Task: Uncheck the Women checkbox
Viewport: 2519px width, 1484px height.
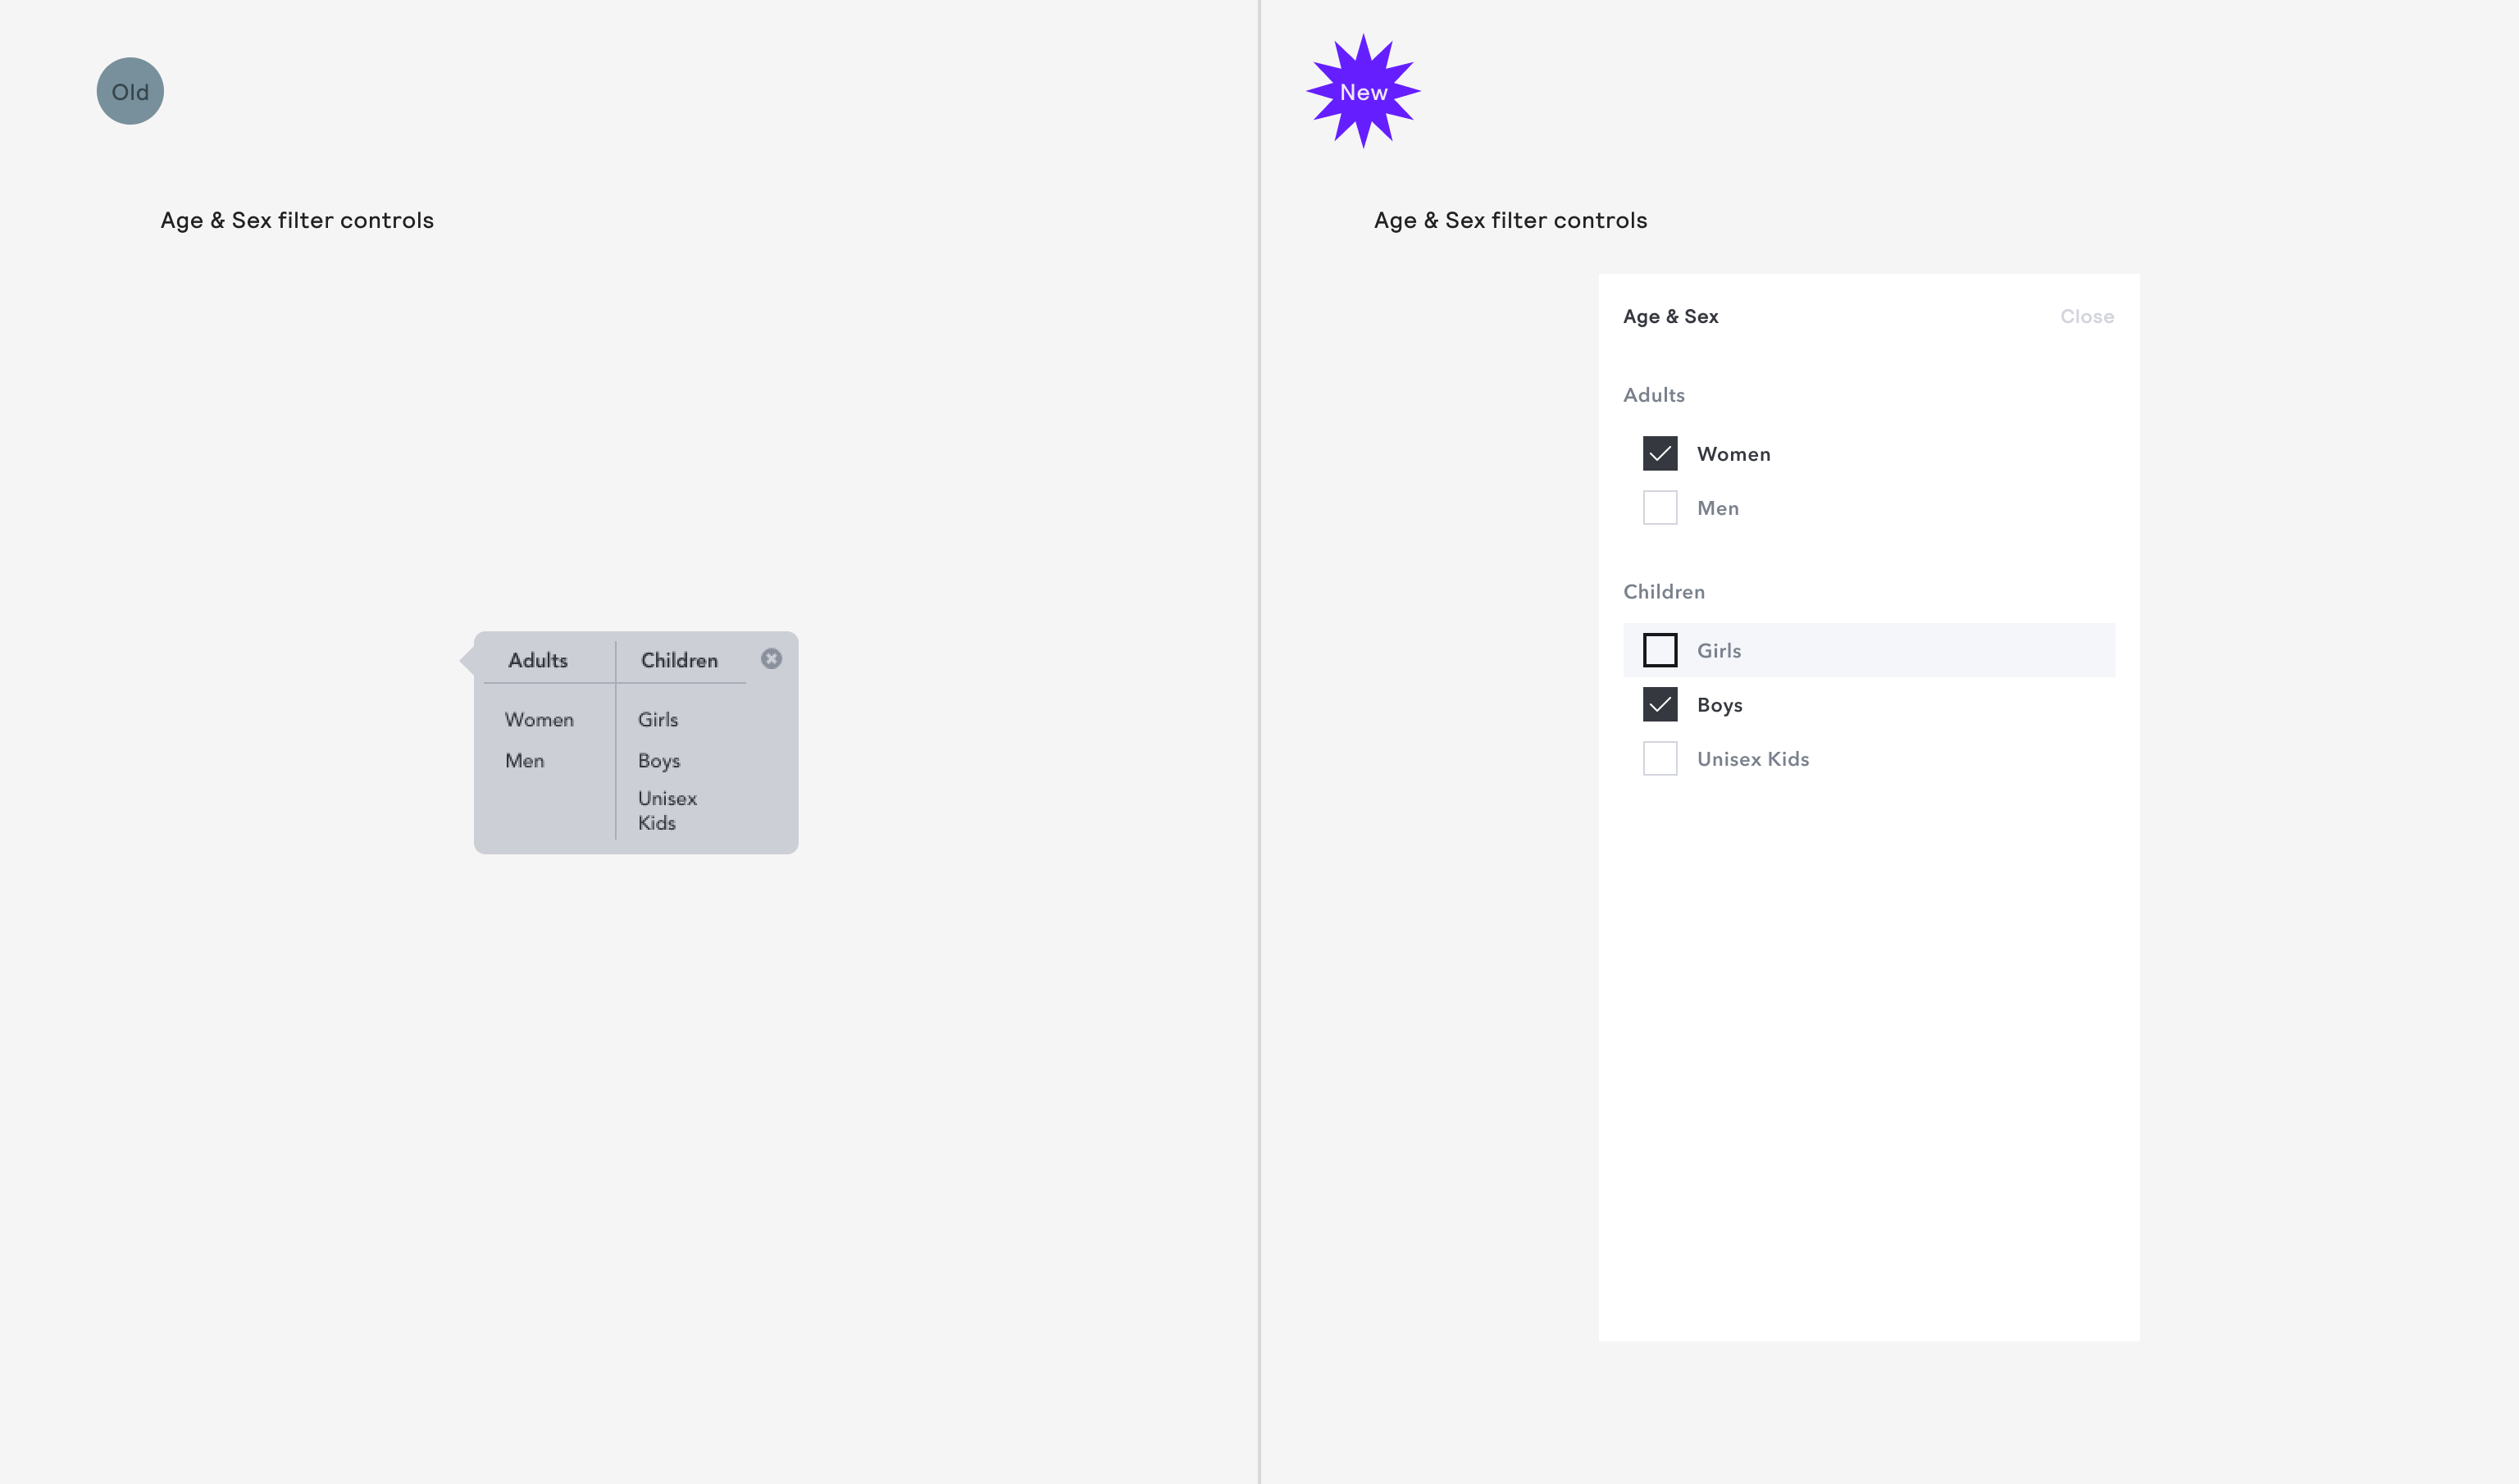Action: pos(1659,453)
